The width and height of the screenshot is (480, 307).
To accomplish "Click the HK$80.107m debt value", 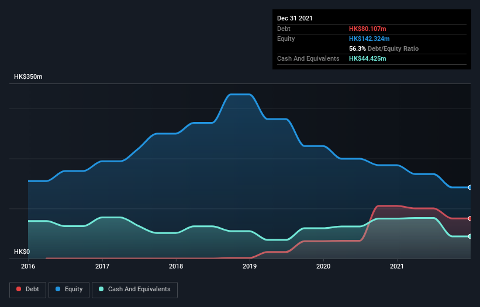I will point(367,29).
